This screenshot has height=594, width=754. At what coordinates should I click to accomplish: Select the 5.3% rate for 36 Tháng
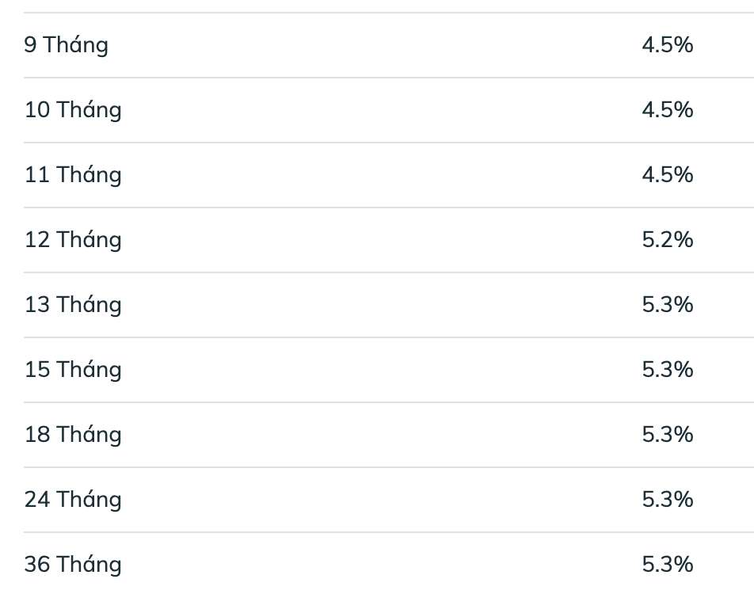click(x=667, y=565)
